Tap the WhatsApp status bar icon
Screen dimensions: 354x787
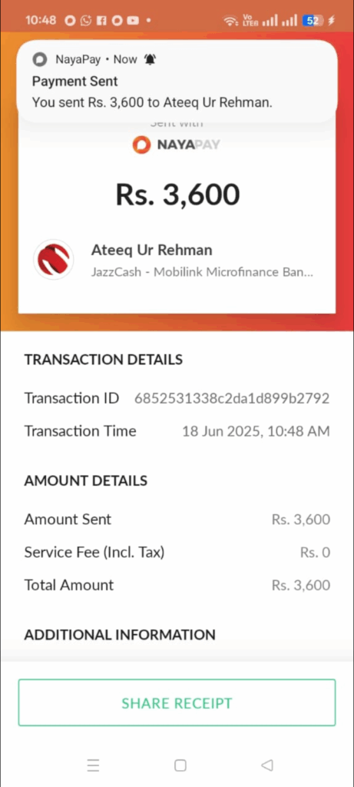86,21
